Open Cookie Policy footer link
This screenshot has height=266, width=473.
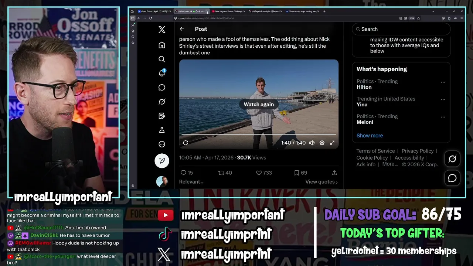(372, 158)
